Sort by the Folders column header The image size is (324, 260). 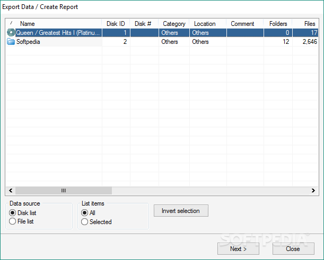click(x=278, y=24)
